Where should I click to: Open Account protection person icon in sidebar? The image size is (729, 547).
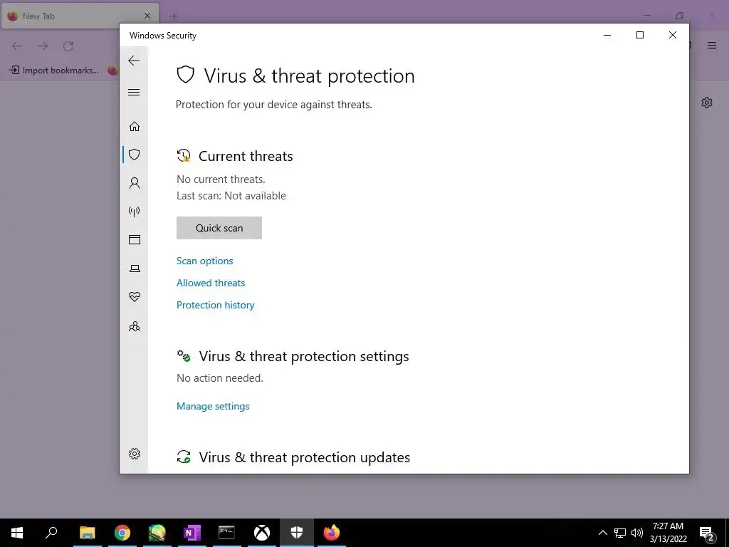pyautogui.click(x=135, y=183)
